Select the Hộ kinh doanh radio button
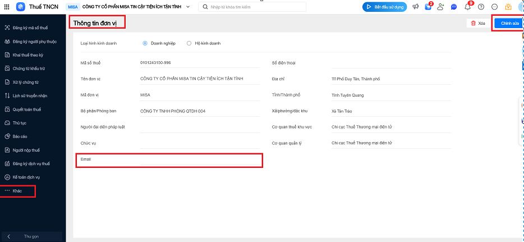524x242 pixels. [189, 43]
